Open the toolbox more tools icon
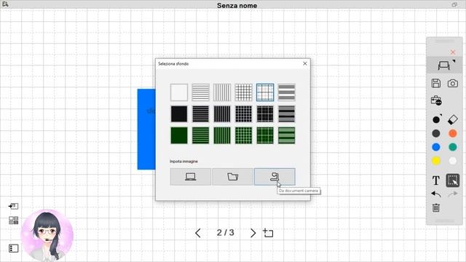Image resolution: width=466 pixels, height=262 pixels. 436,100
